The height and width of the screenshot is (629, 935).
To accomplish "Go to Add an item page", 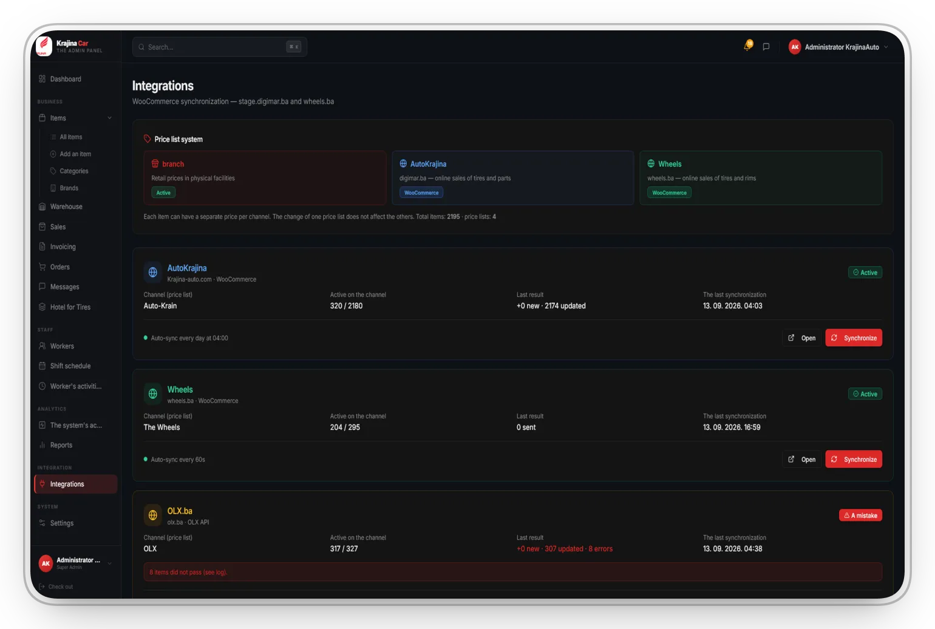I will pyautogui.click(x=75, y=154).
